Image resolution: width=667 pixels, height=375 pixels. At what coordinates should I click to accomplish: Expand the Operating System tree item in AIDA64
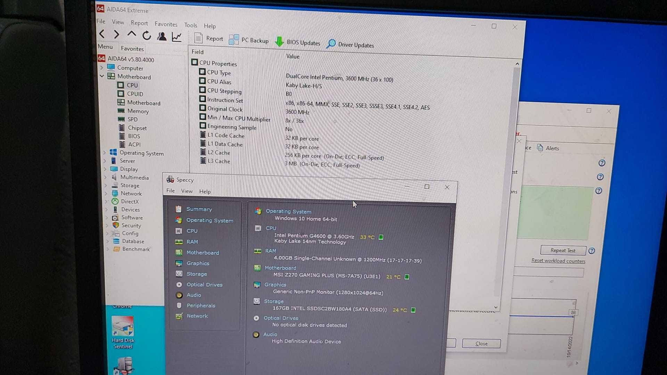[x=102, y=152]
